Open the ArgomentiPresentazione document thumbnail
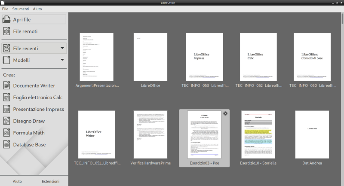The image size is (344, 186). 96,57
